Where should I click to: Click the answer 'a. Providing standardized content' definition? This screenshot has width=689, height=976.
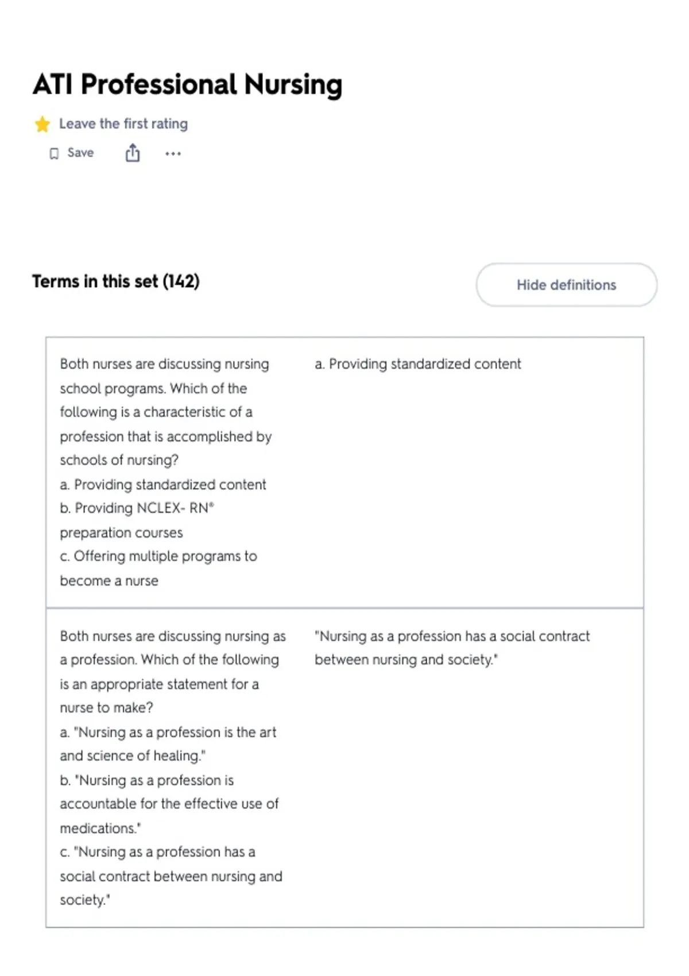click(417, 364)
